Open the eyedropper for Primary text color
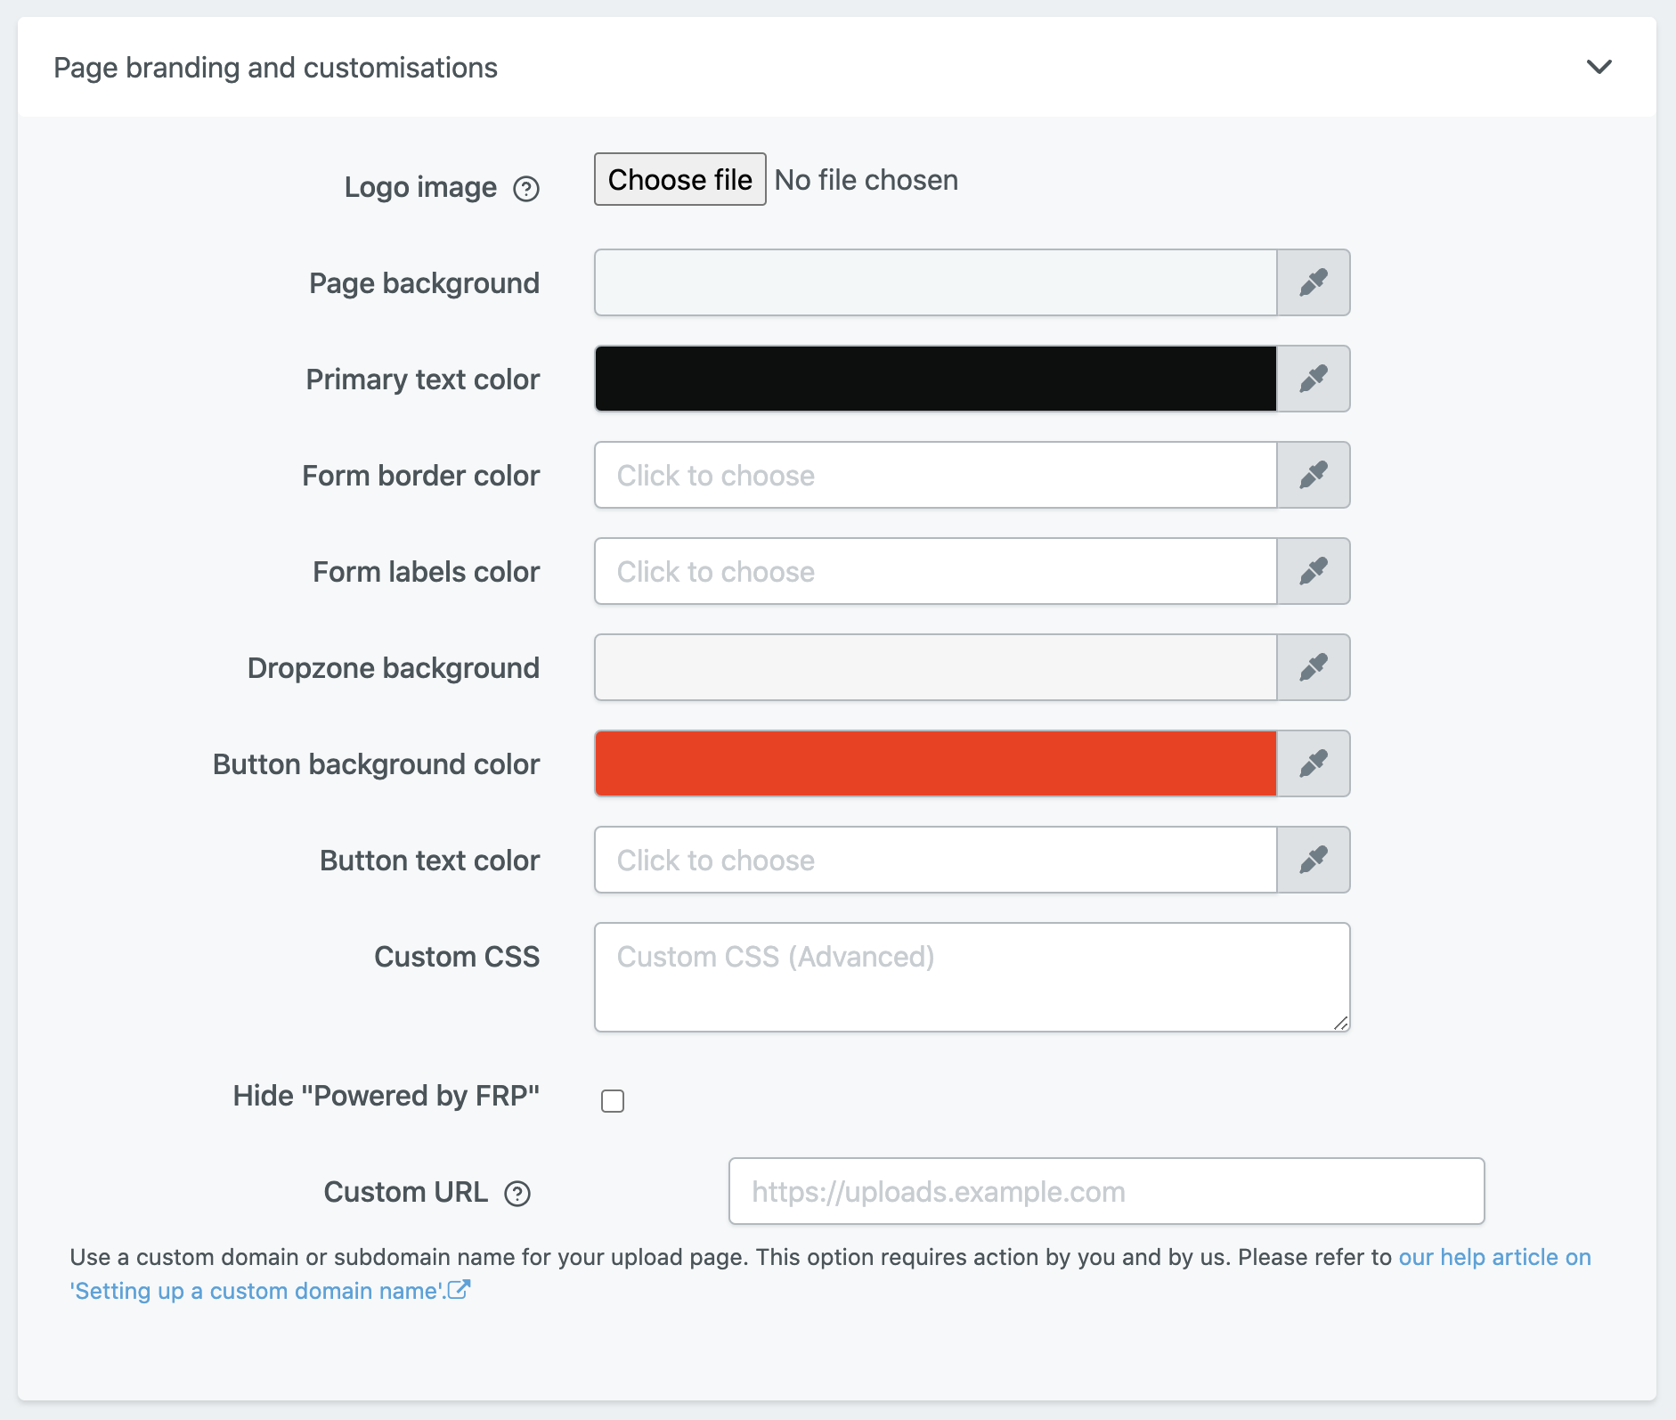1676x1420 pixels. click(x=1314, y=379)
